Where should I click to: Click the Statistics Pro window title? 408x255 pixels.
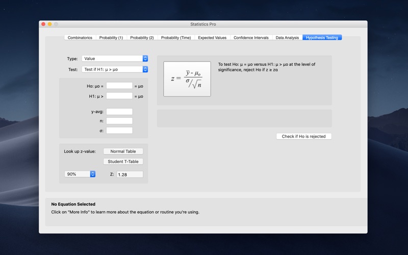pyautogui.click(x=203, y=24)
